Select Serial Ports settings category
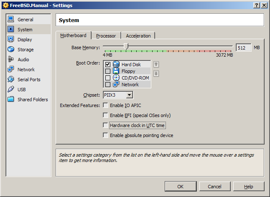Screen dimensions: 270x197 click(28, 80)
